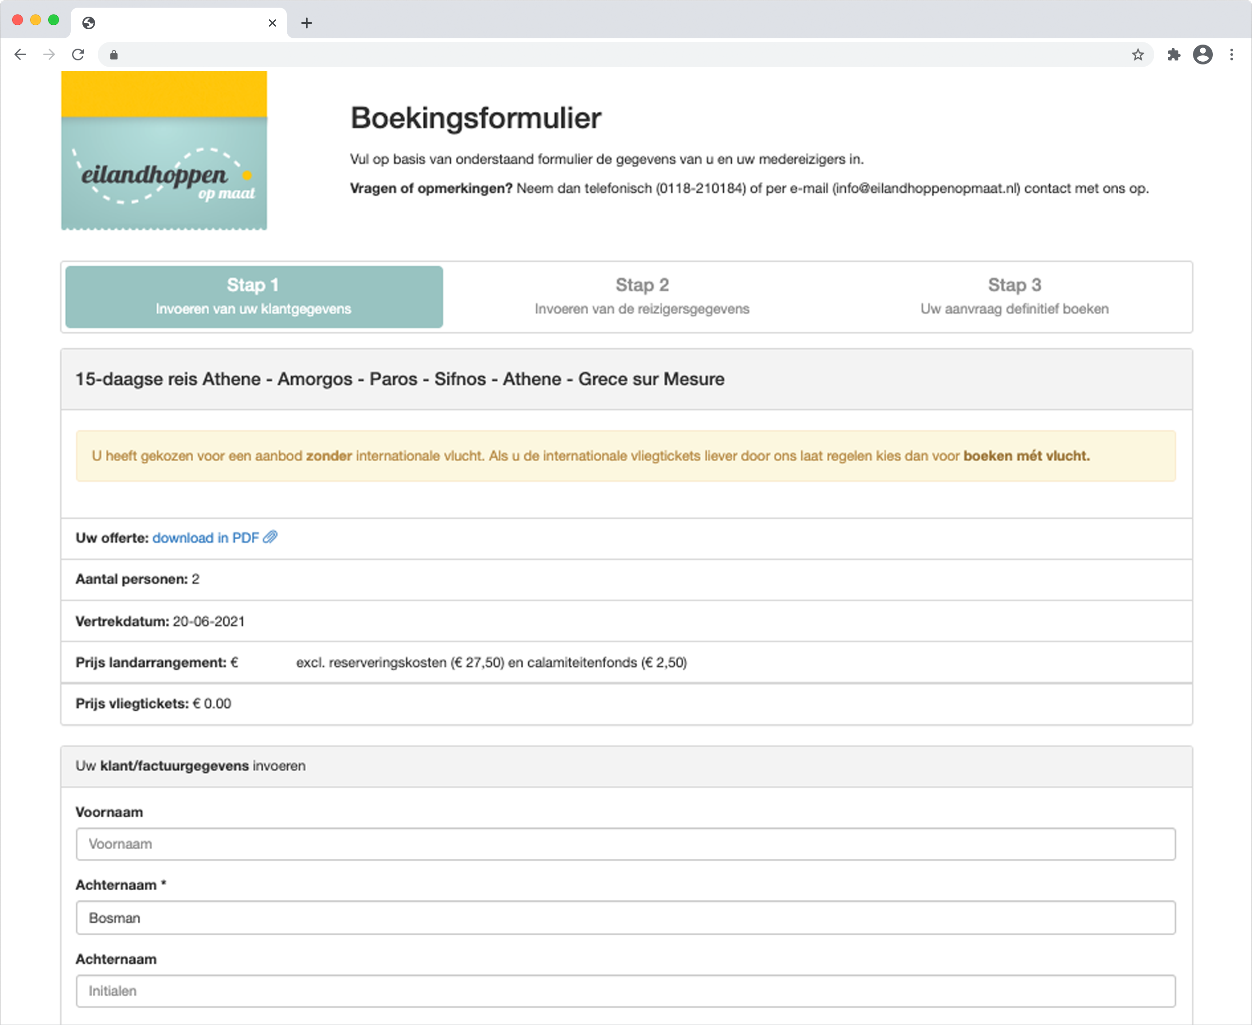Reload the page
Image resolution: width=1252 pixels, height=1025 pixels.
click(78, 55)
